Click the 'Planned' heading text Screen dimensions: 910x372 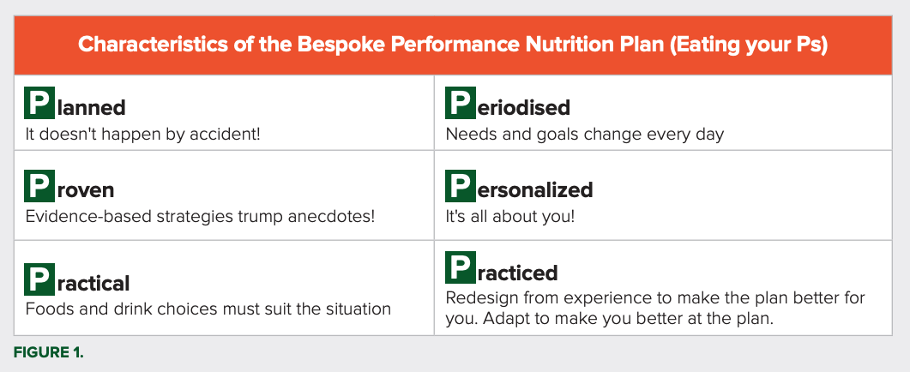pyautogui.click(x=75, y=104)
